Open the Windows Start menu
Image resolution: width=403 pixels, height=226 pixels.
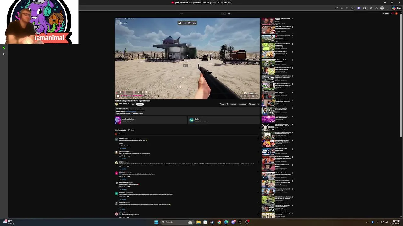tap(156, 222)
